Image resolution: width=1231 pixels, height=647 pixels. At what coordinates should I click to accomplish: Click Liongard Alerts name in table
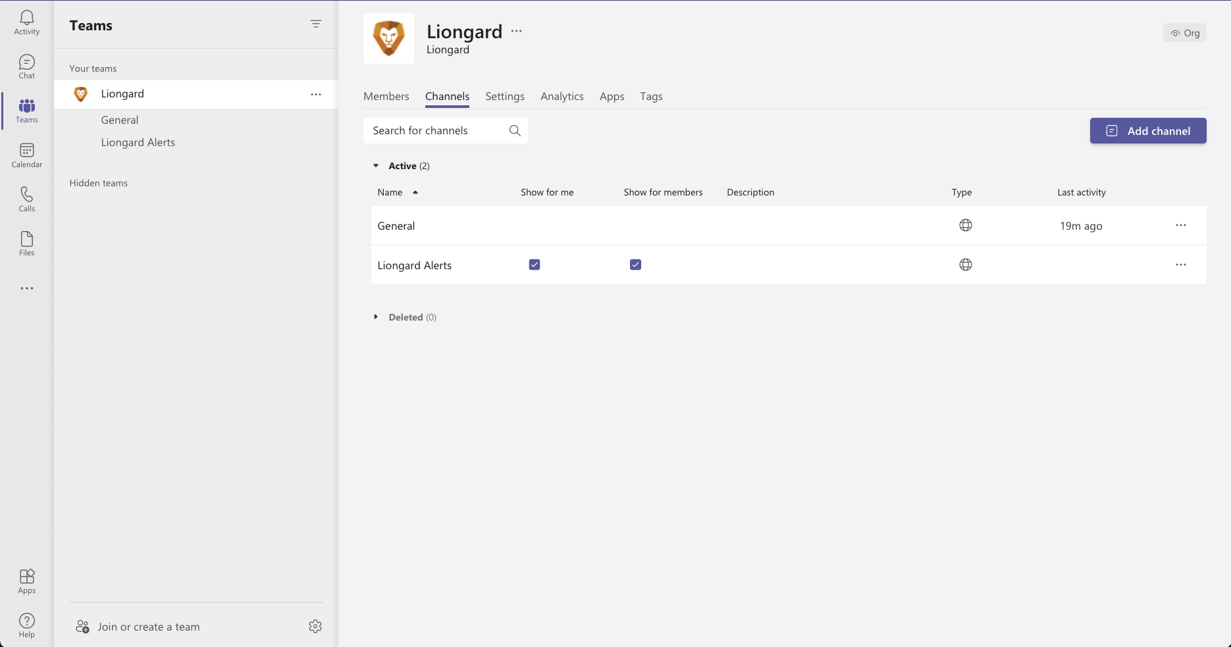click(x=415, y=265)
